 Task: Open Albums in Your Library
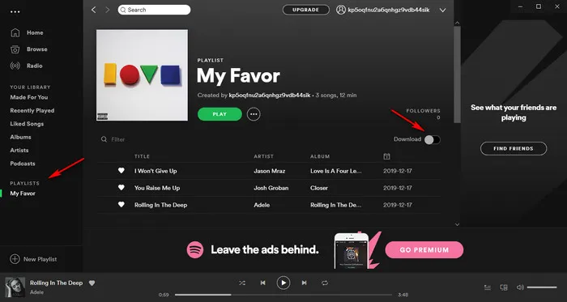[x=20, y=137]
